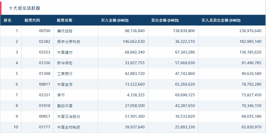The height and width of the screenshot is (133, 266).
Task: Click the 排名 column header
Action: tap(7, 20)
